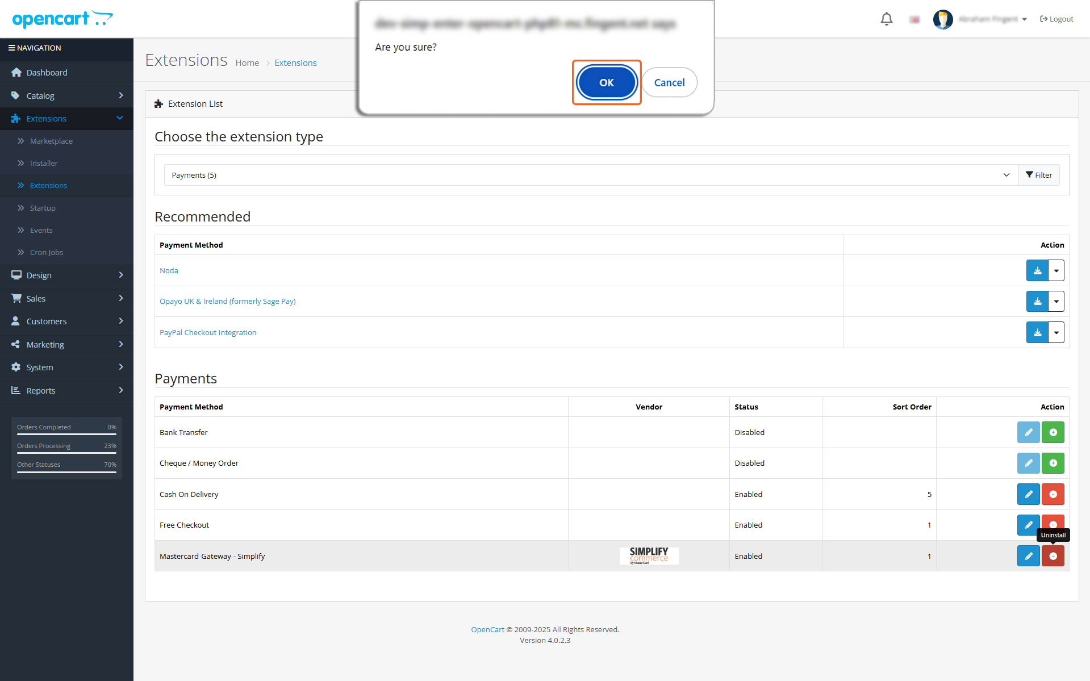Open Startup submenu item
Screen dimensions: 1090x681
click(66, 208)
